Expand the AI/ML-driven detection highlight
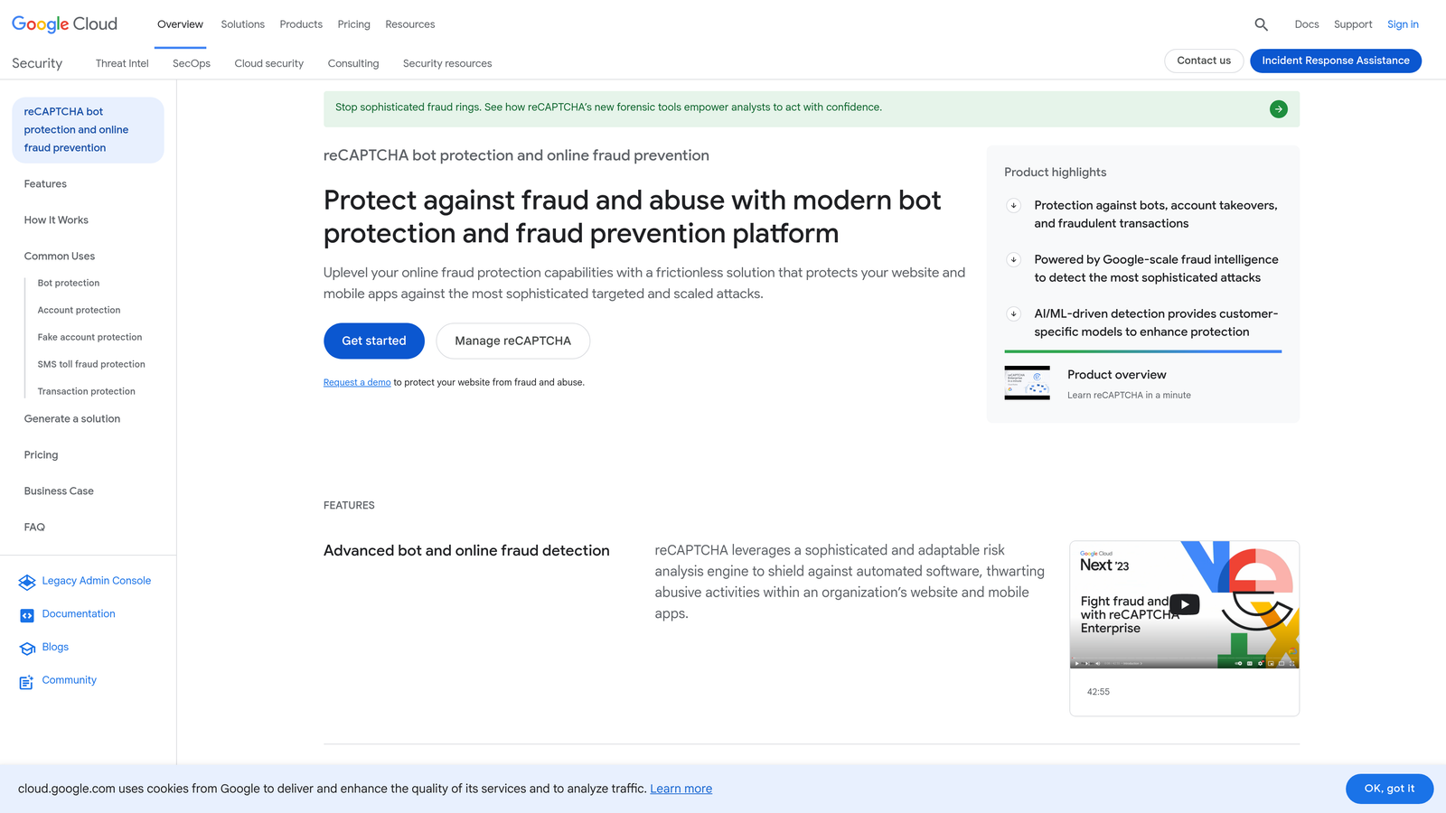The width and height of the screenshot is (1446, 813). pos(1013,314)
